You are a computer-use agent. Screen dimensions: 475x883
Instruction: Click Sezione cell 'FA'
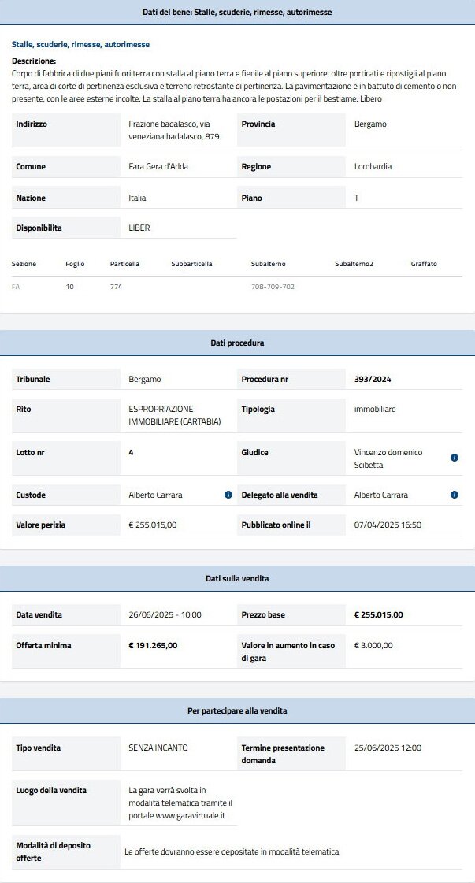[x=16, y=287]
